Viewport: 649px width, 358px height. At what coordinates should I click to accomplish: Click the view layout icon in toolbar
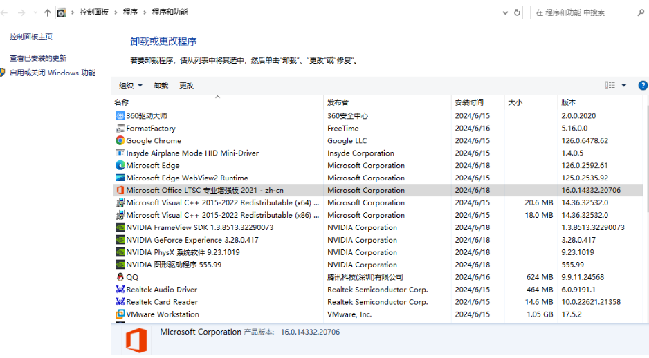tap(610, 85)
